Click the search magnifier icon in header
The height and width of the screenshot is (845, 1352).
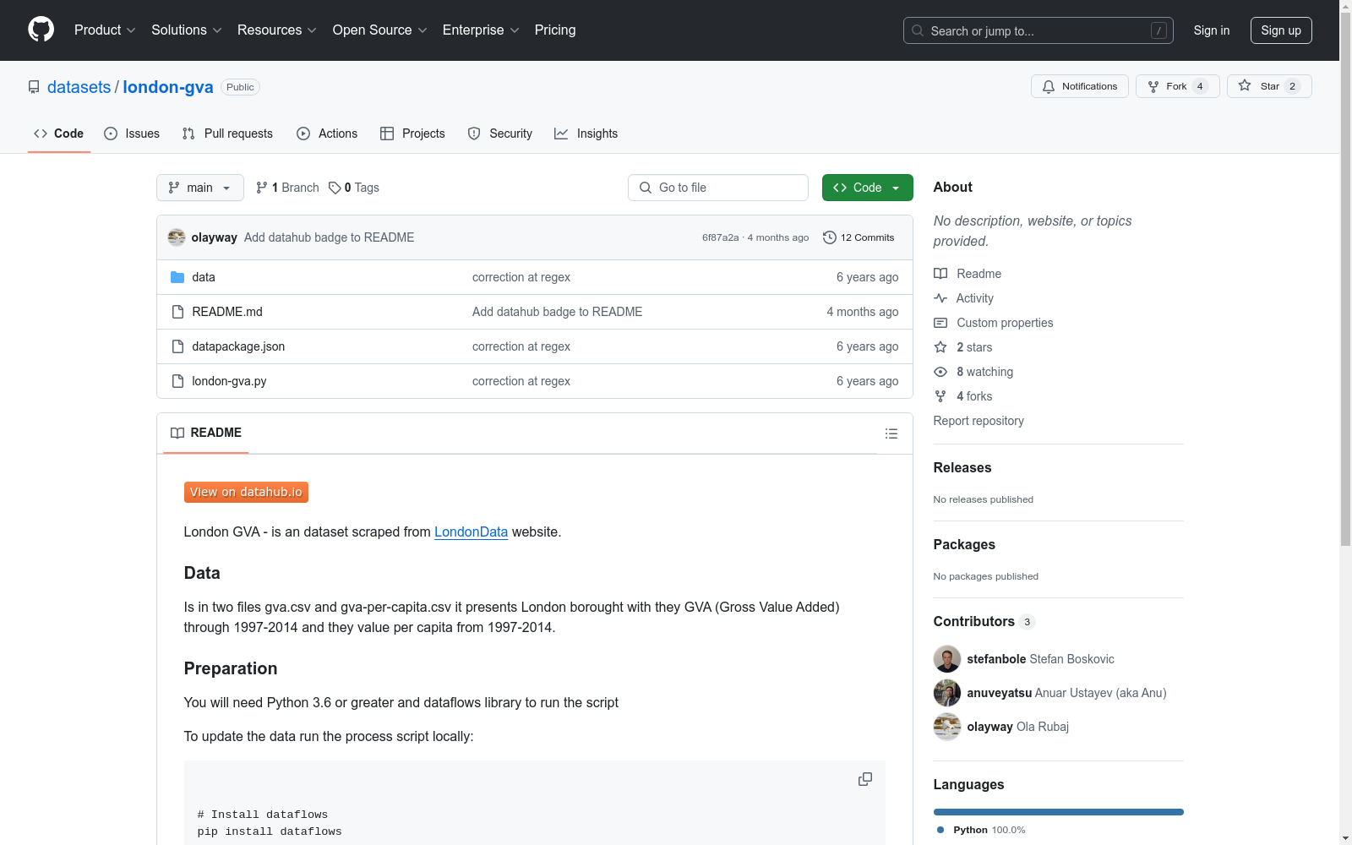coord(918,30)
